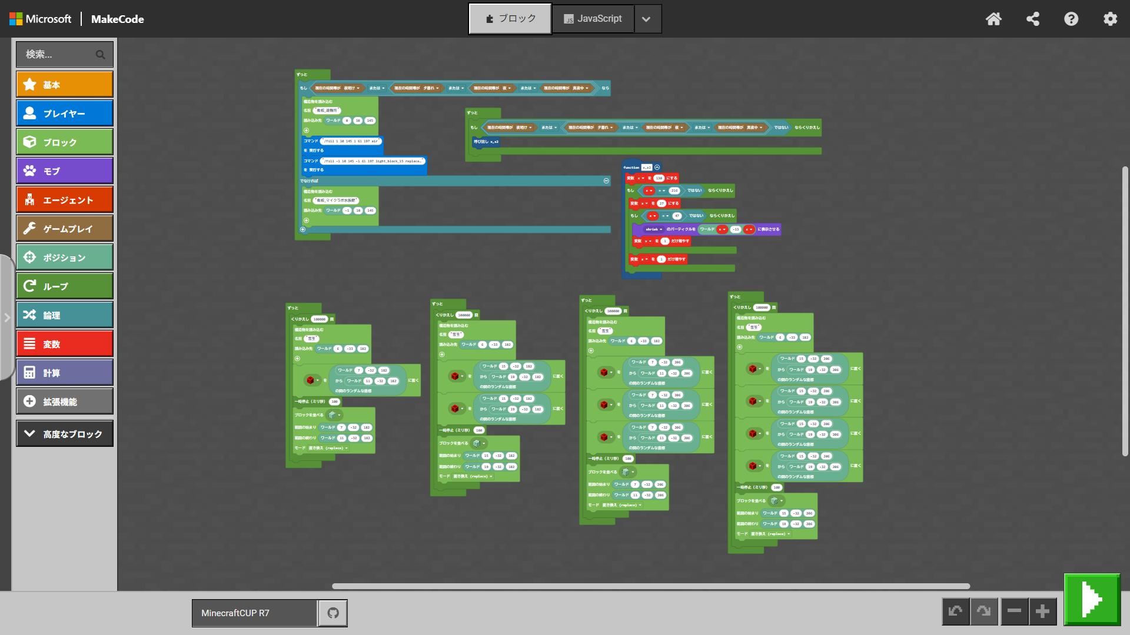1130x635 pixels.
Task: Click the Home icon
Action: (x=993, y=19)
